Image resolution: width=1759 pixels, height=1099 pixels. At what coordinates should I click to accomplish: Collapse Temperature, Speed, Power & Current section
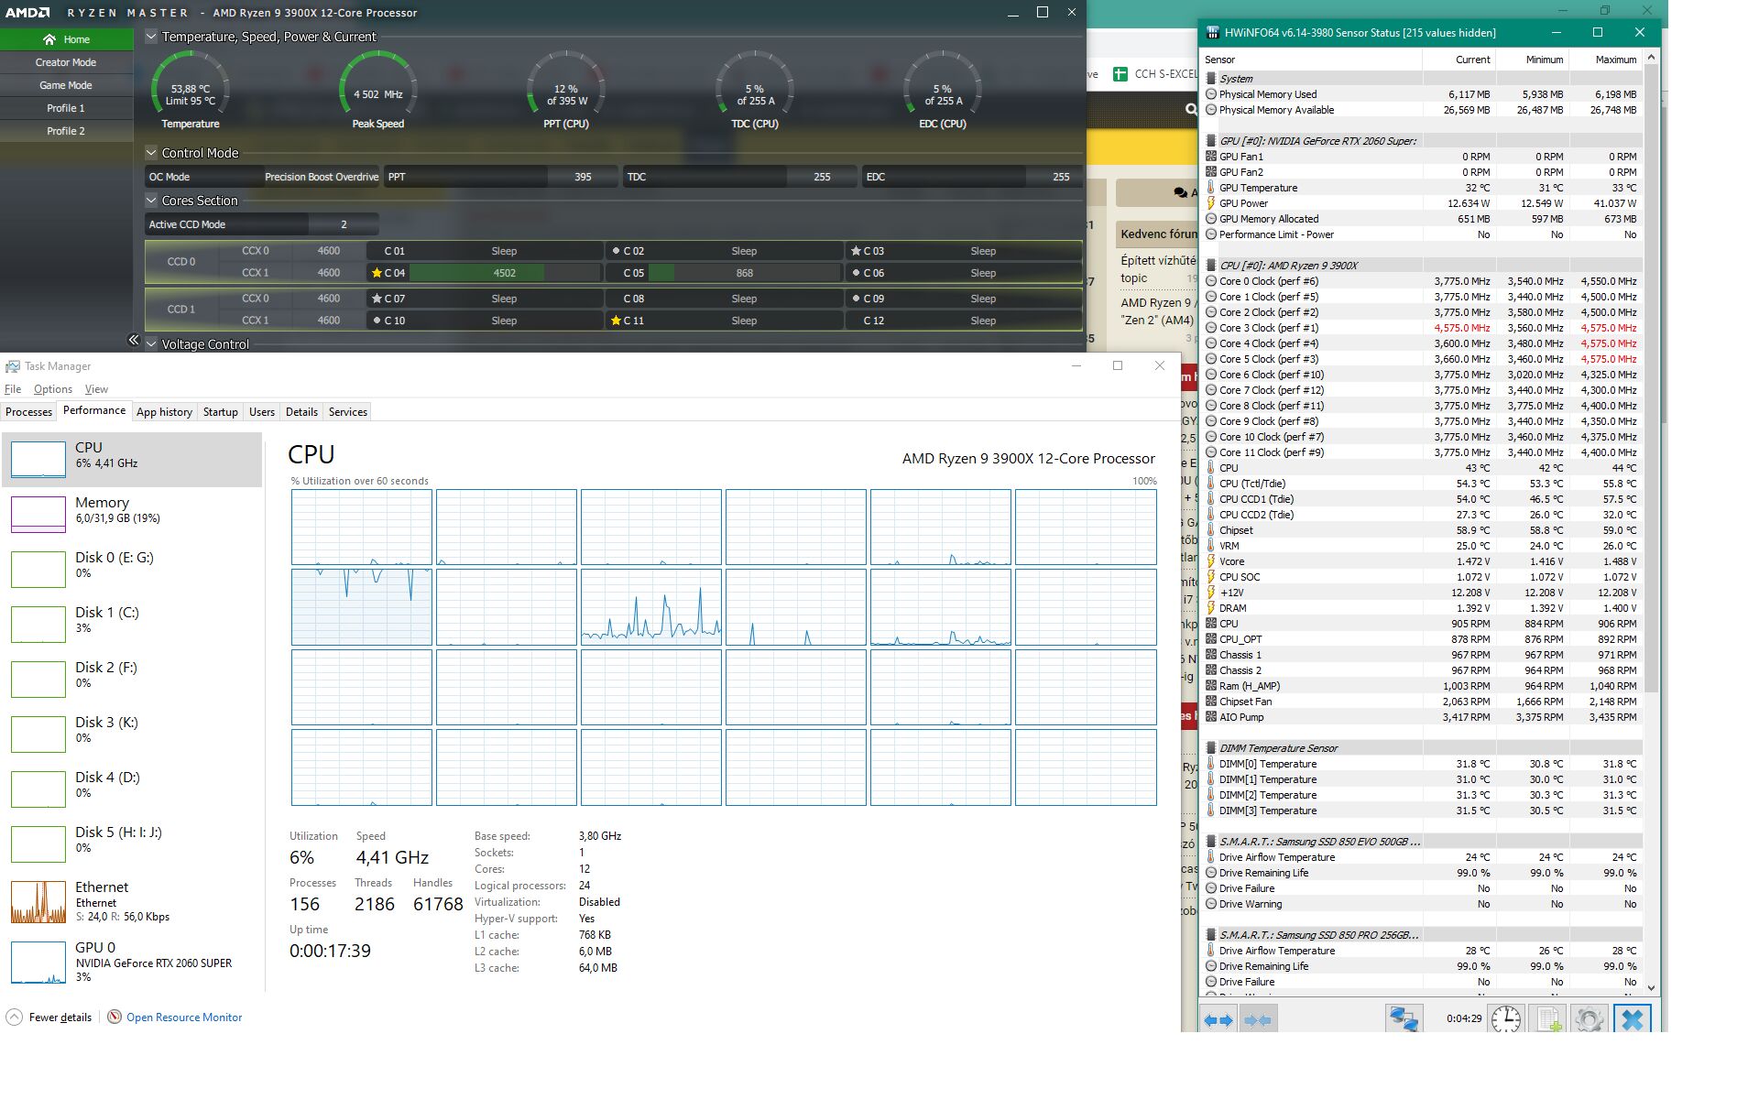(x=151, y=37)
